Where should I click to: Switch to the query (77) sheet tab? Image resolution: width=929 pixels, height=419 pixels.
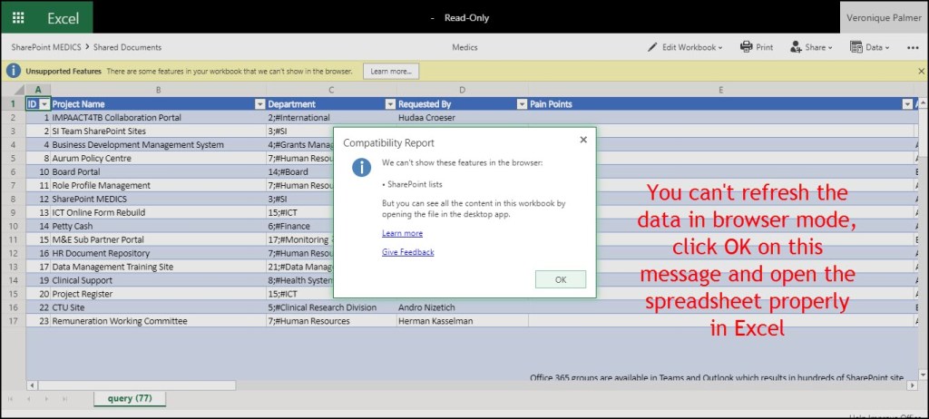click(130, 399)
